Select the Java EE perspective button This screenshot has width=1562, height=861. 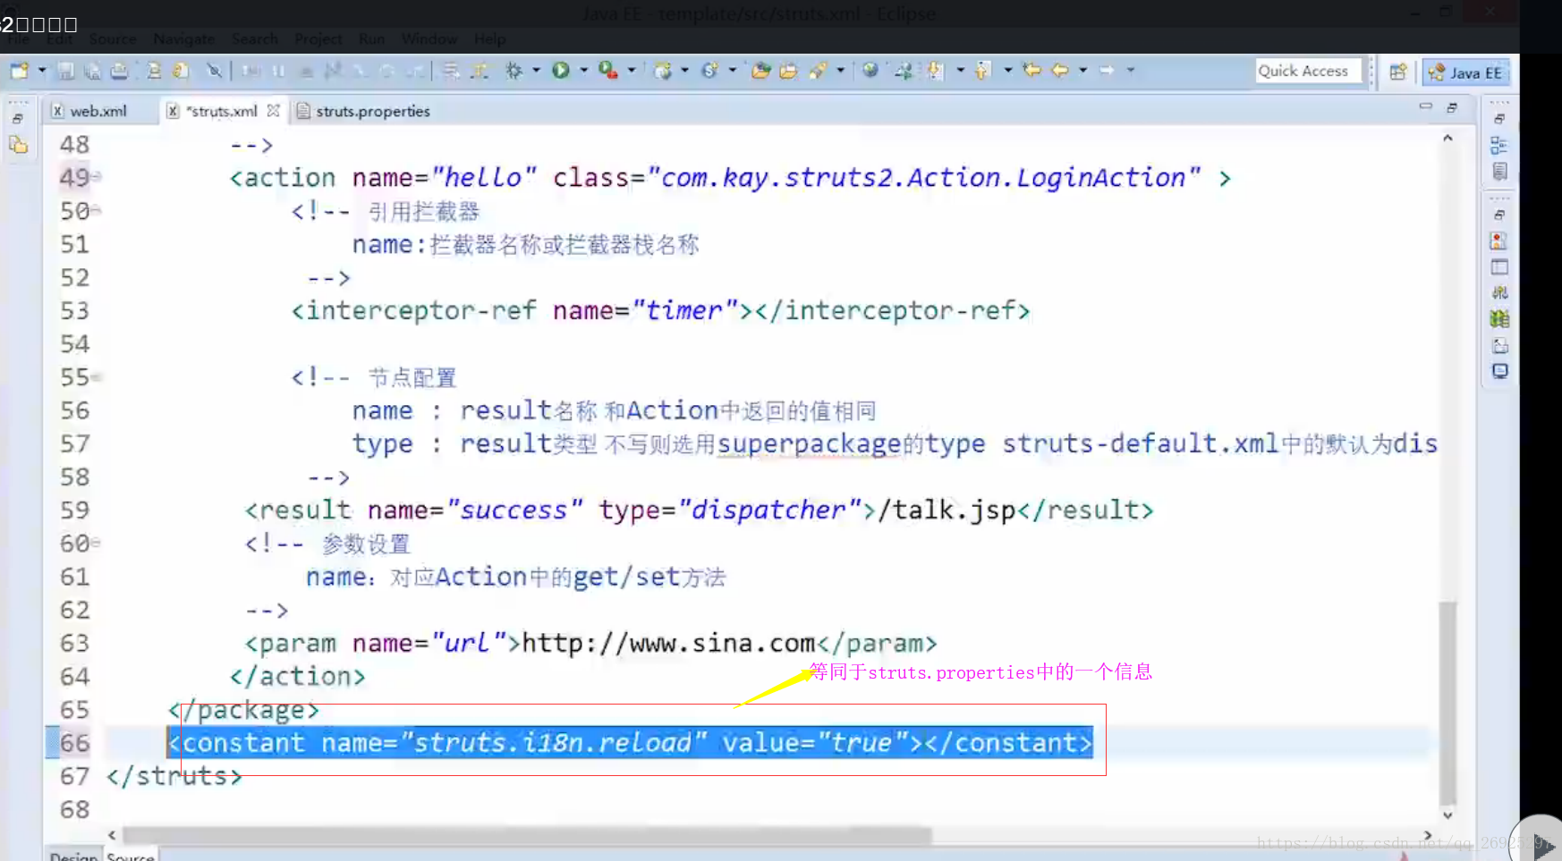(x=1465, y=72)
